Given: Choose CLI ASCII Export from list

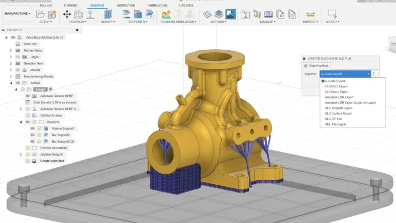Looking at the screenshot, I should (336, 86).
